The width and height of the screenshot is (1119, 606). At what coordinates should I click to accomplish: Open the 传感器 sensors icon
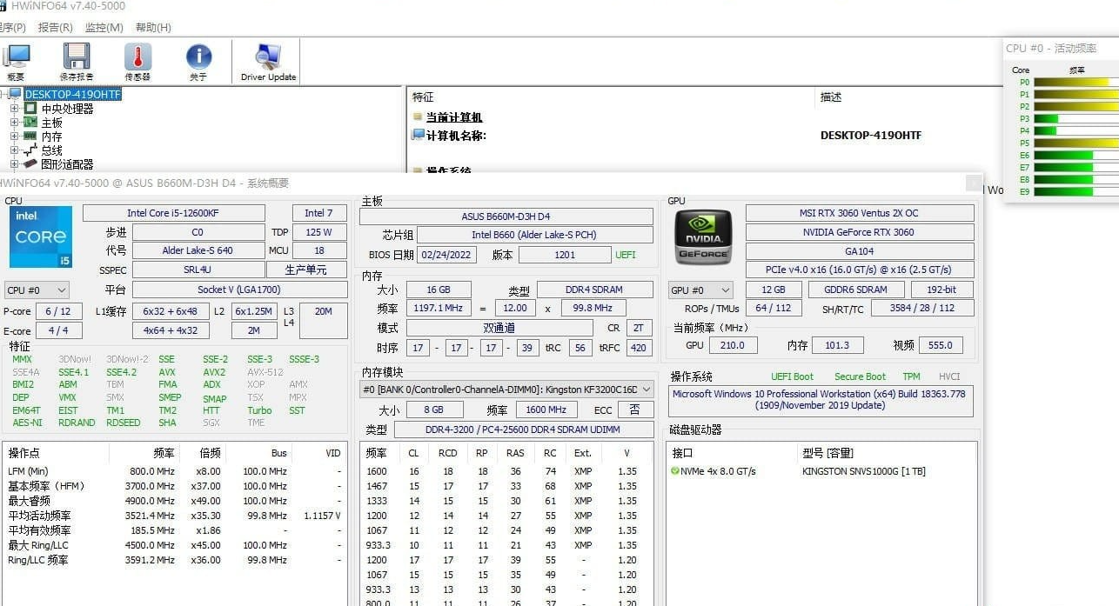coord(137,59)
